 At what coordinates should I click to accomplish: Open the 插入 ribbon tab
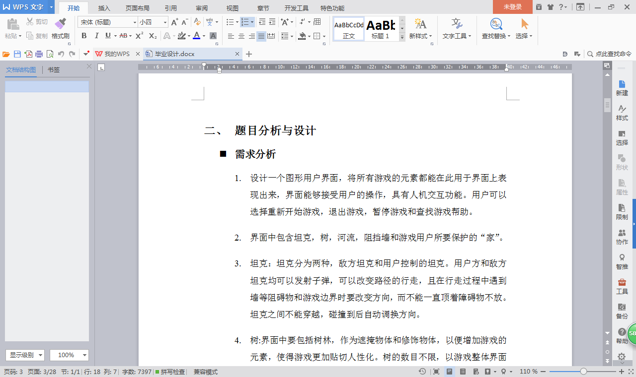coord(104,8)
